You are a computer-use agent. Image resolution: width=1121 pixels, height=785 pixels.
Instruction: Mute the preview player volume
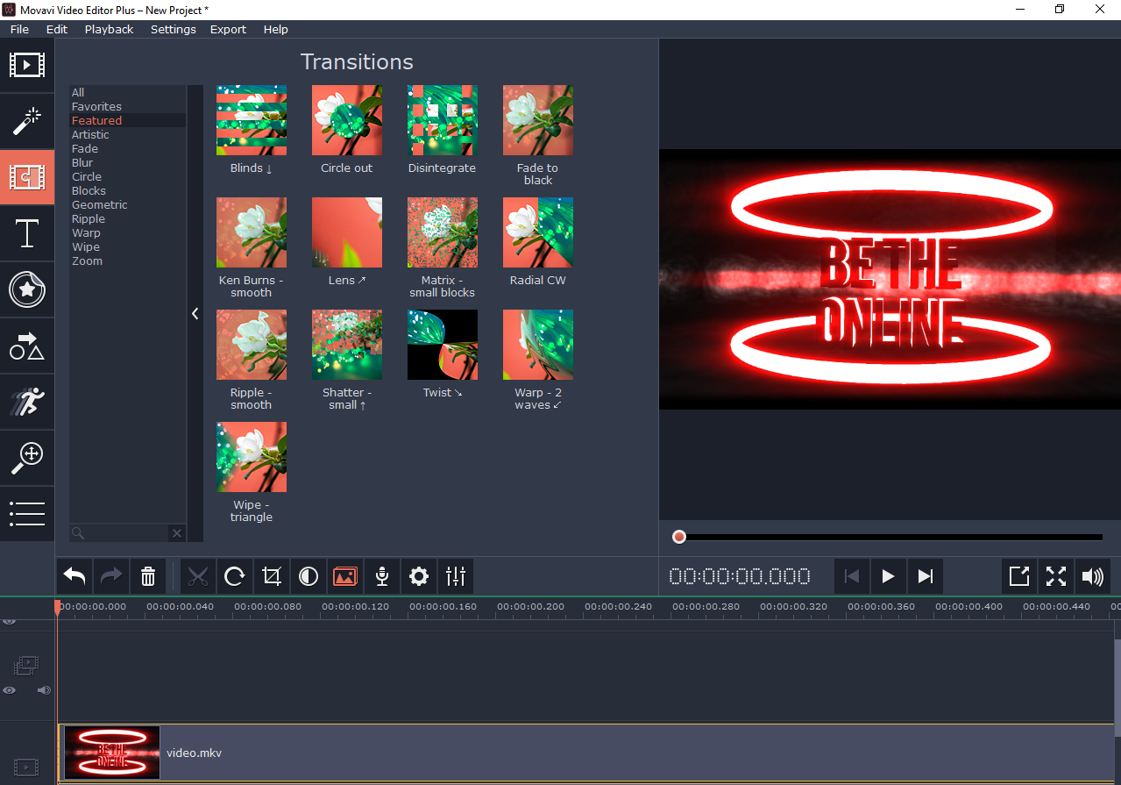[1092, 576]
